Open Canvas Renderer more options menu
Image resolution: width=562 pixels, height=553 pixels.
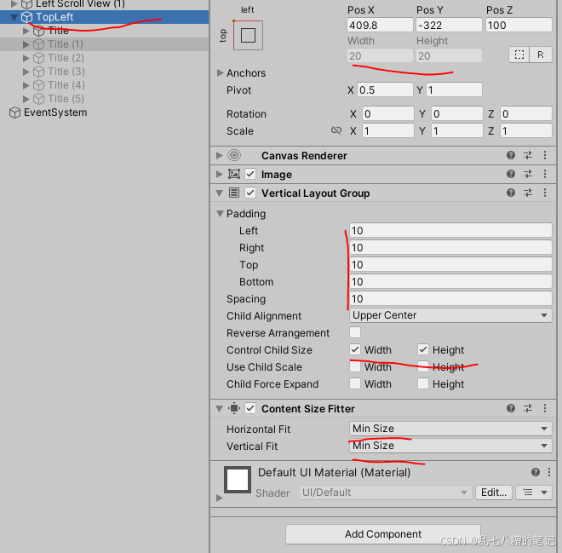pyautogui.click(x=545, y=155)
